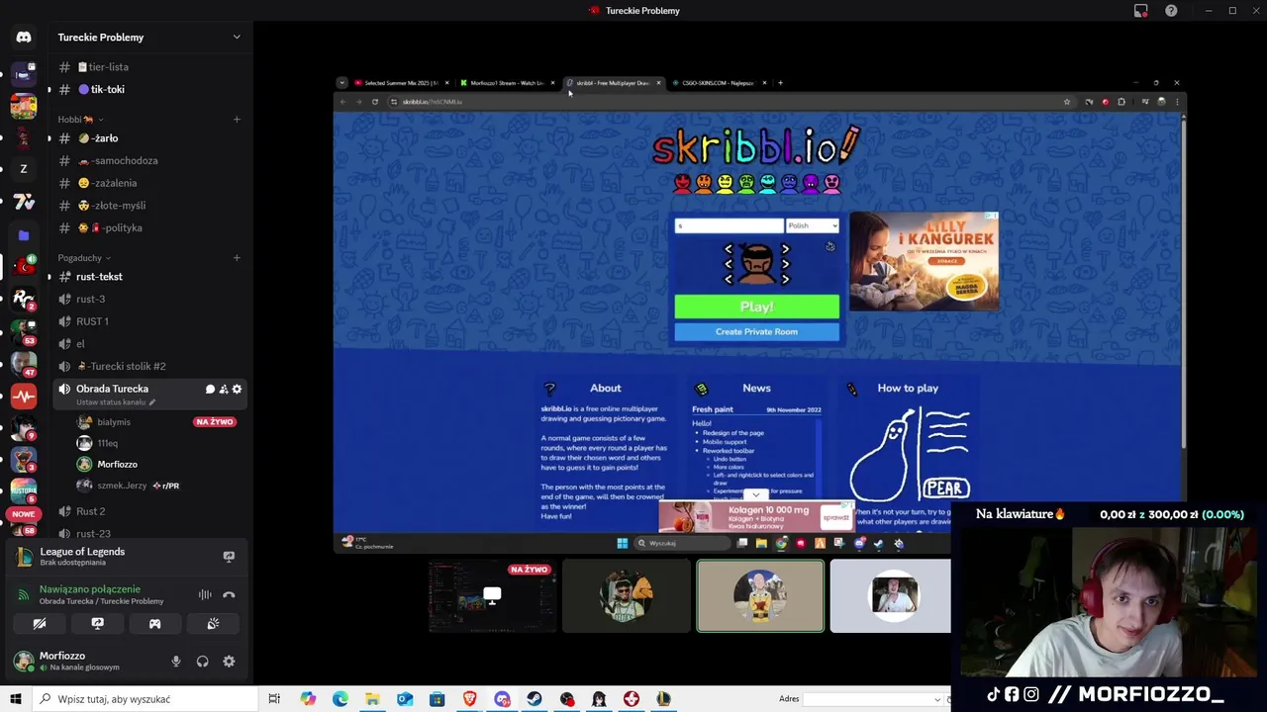1267x712 pixels.
Task: Deafen with the headphones icon
Action: click(203, 662)
